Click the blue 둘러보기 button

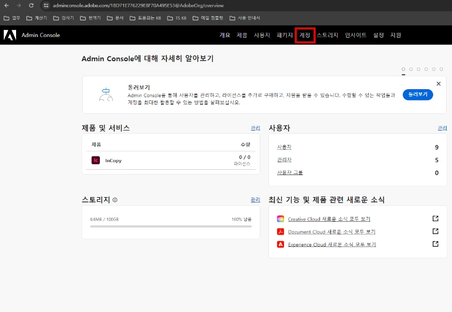(x=418, y=95)
